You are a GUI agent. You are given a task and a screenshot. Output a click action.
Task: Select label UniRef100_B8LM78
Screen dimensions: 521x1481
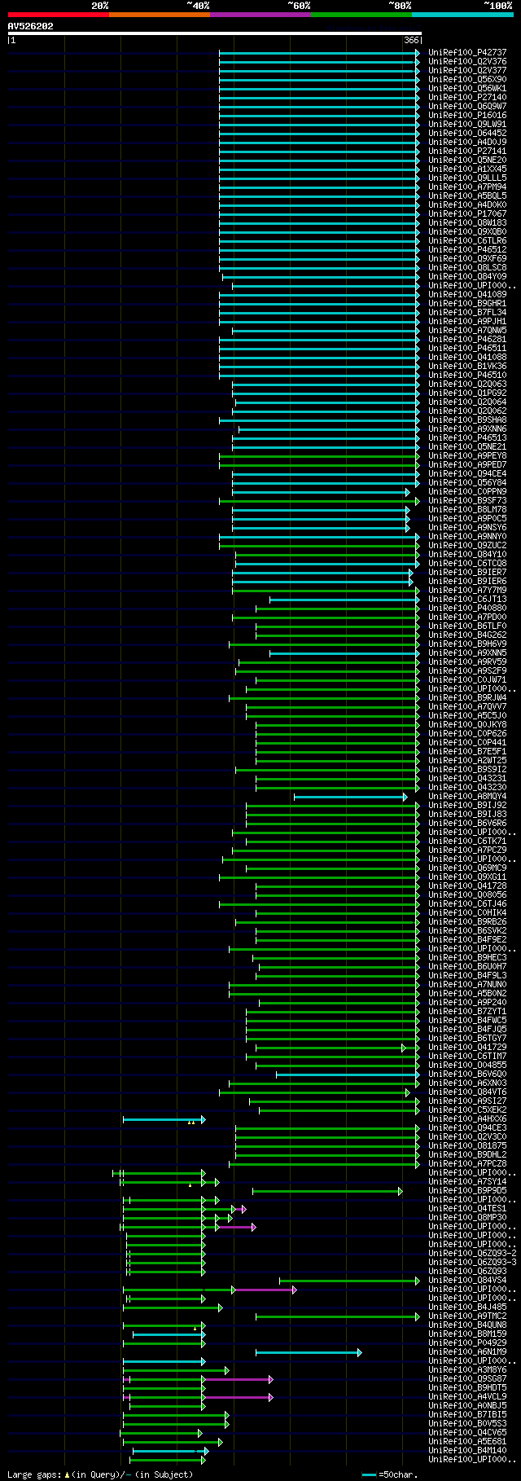467,510
